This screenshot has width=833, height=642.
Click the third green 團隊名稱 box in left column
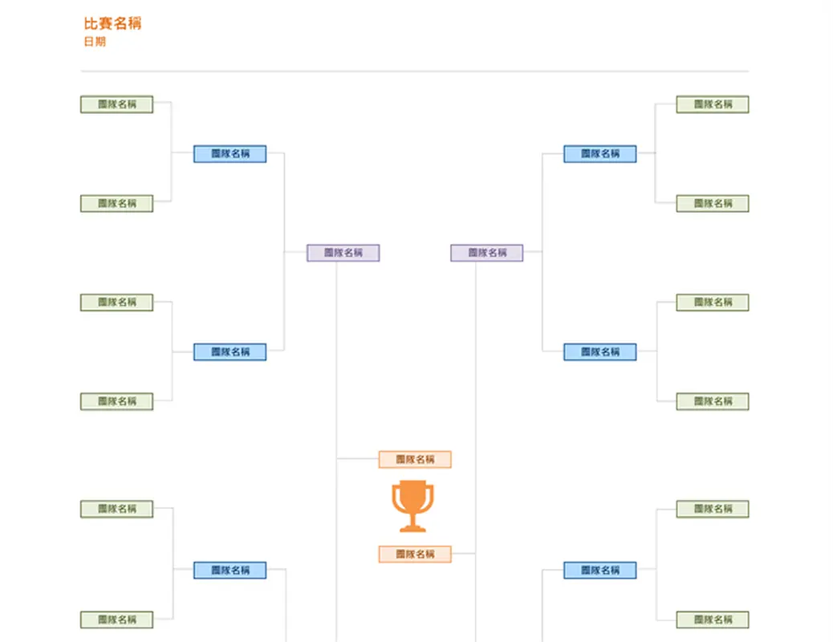[x=116, y=303]
